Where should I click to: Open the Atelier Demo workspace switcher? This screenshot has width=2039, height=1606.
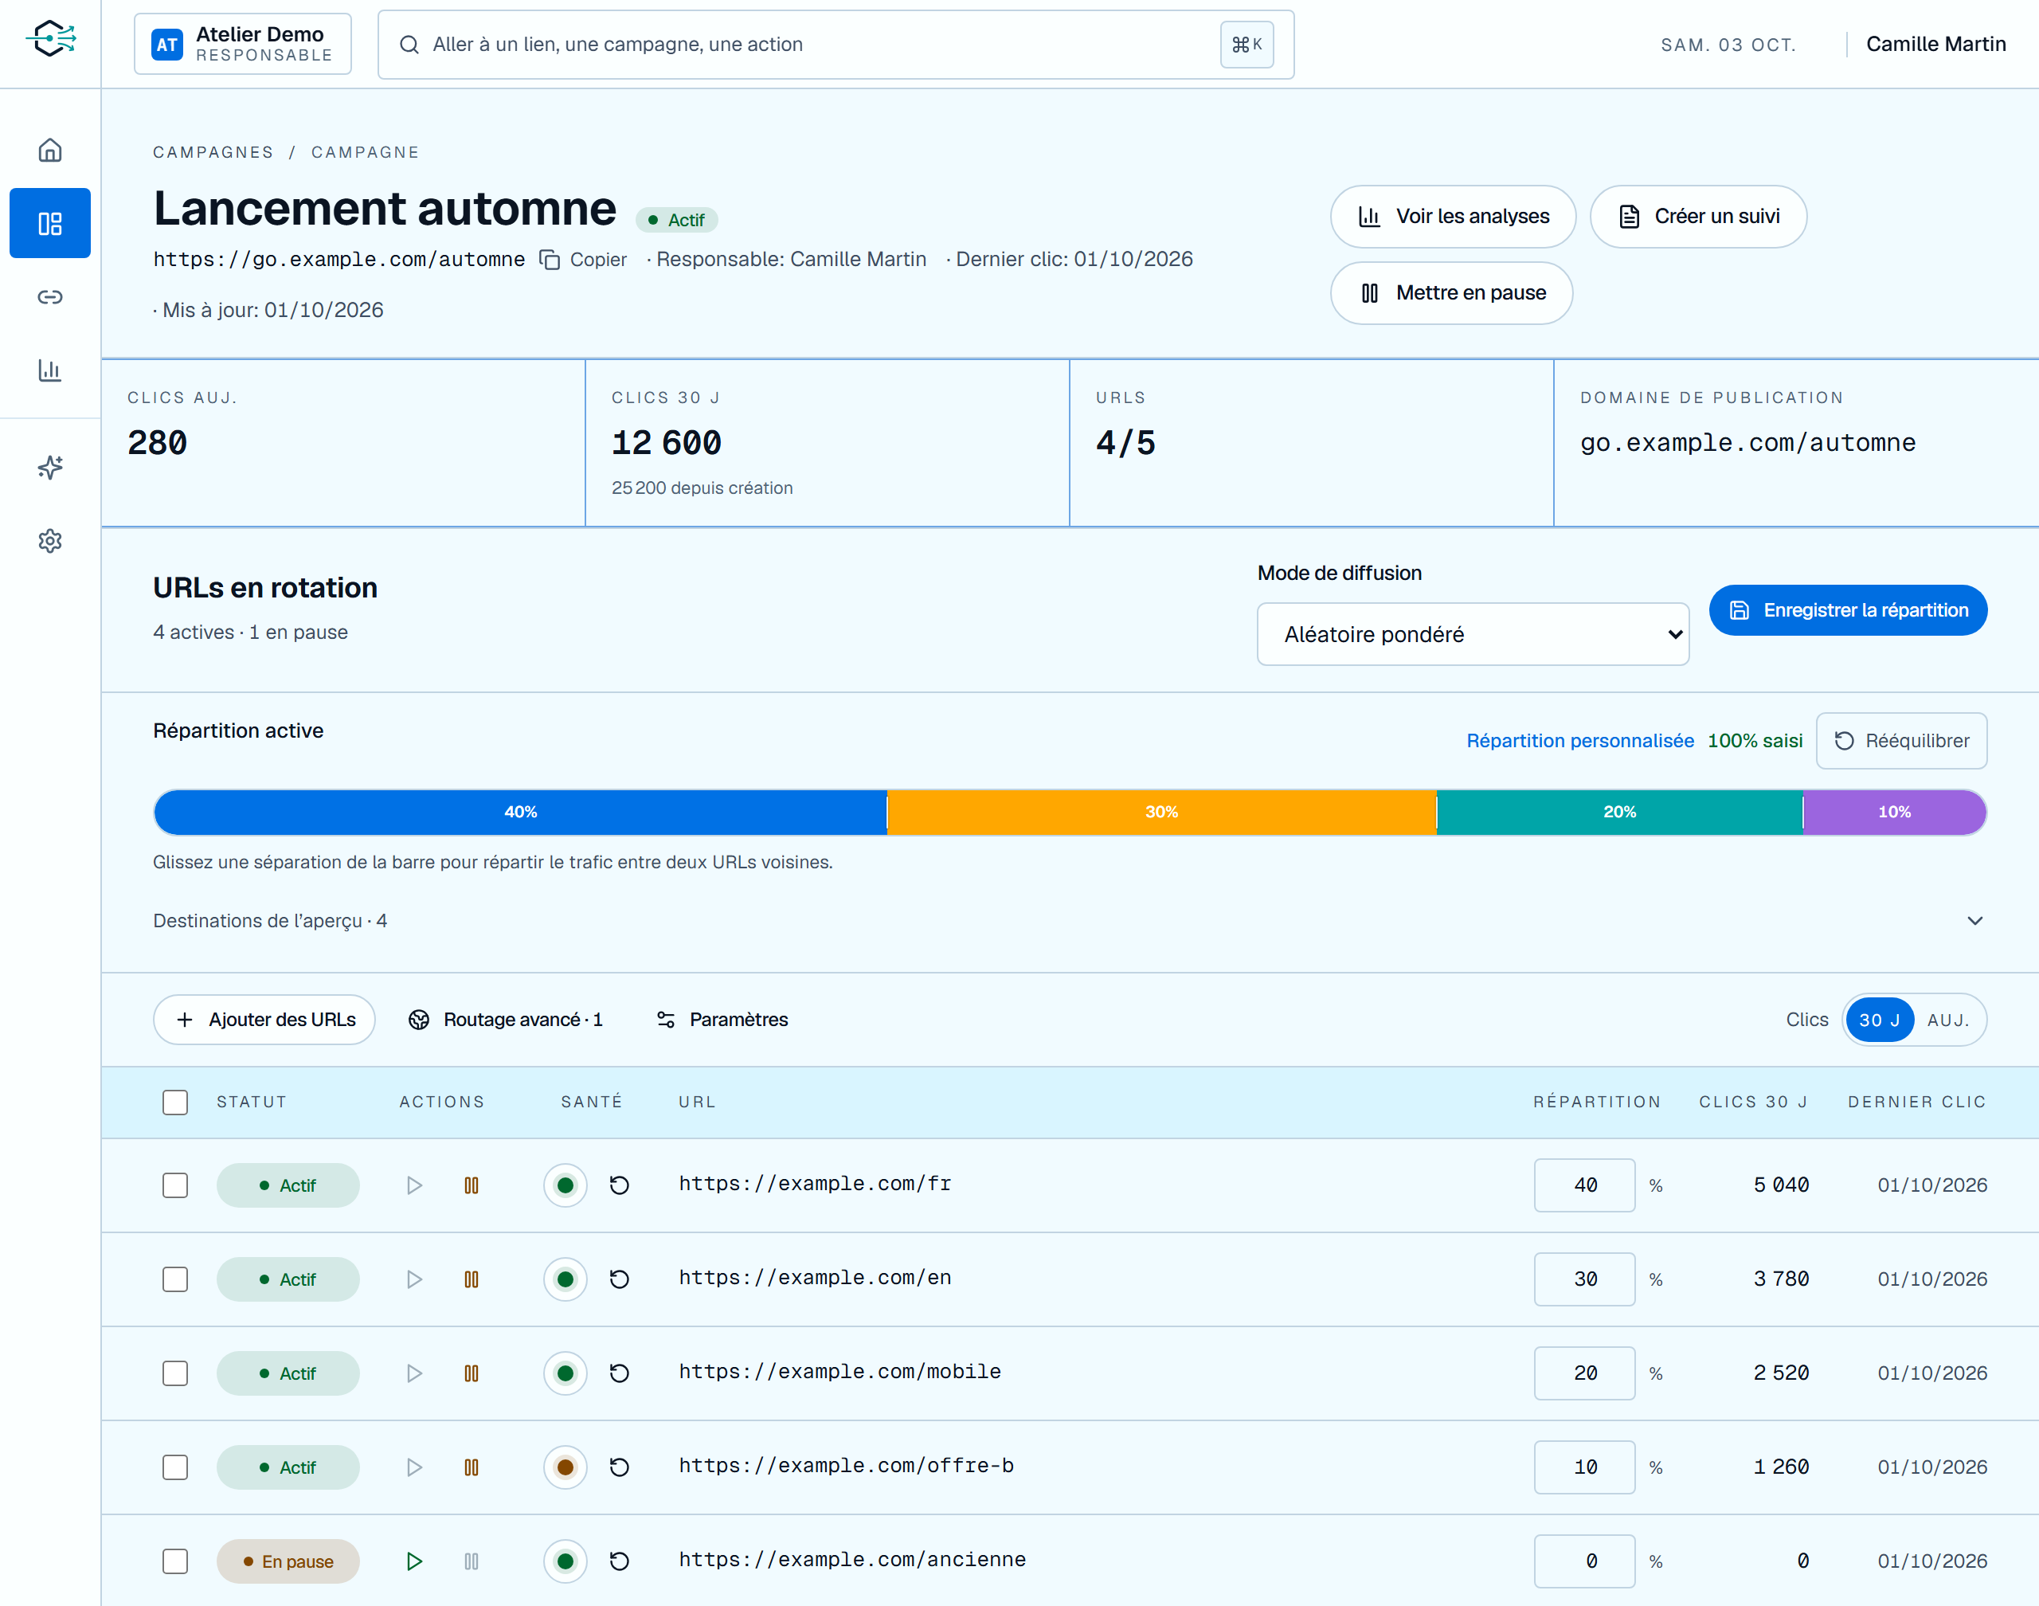click(243, 44)
